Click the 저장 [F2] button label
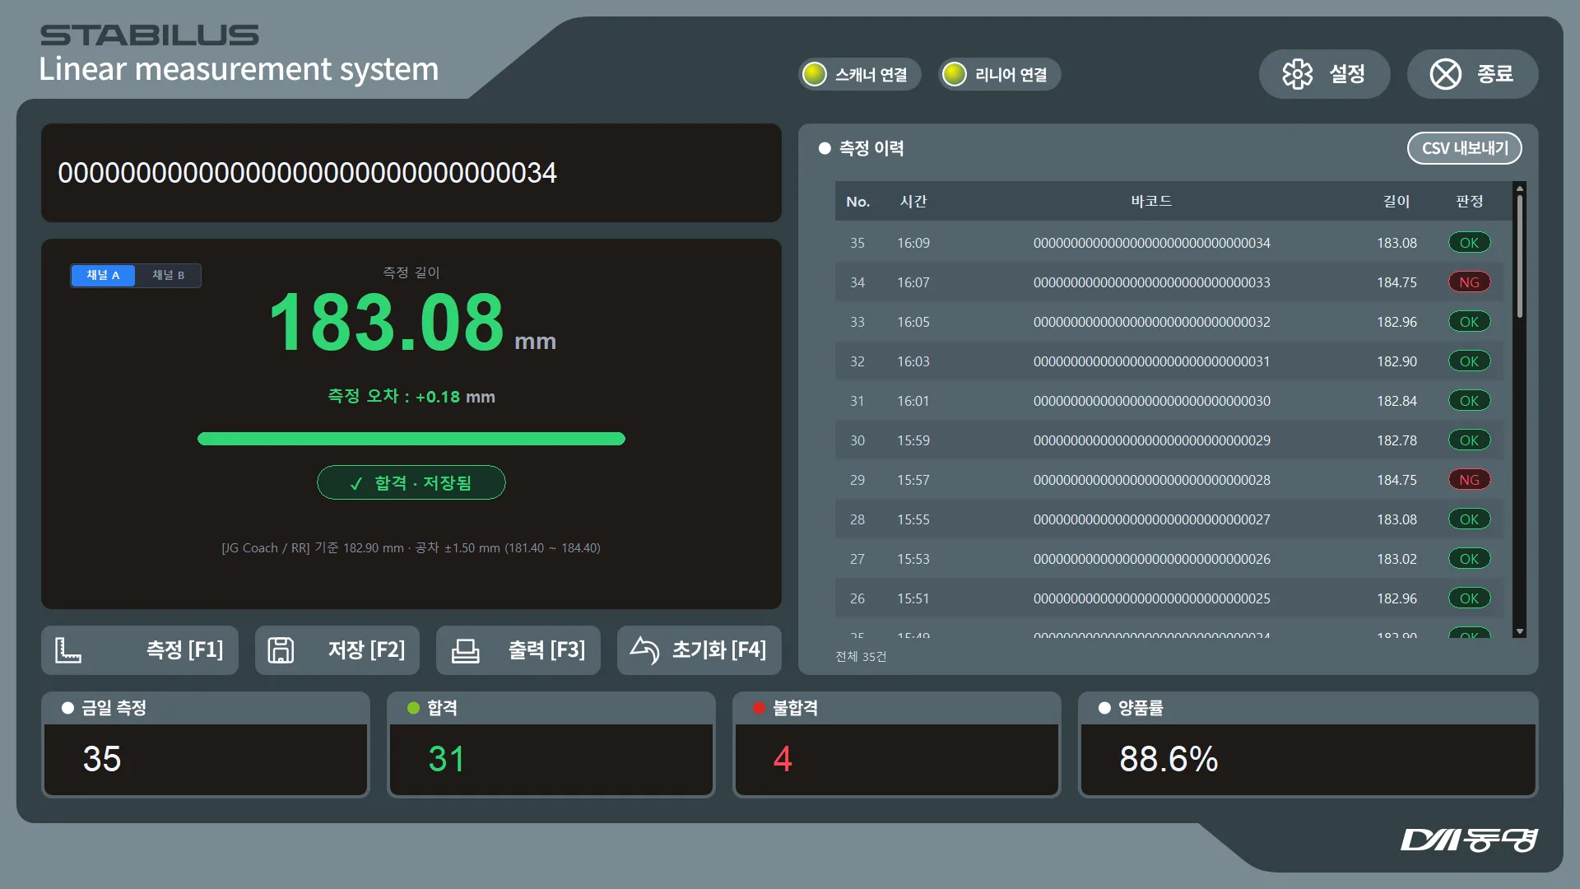This screenshot has width=1580, height=889. coord(366,650)
